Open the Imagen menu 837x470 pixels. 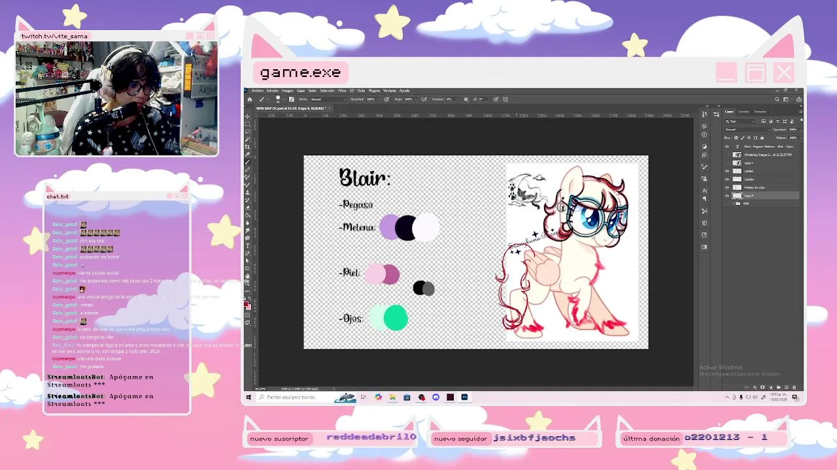tap(287, 91)
